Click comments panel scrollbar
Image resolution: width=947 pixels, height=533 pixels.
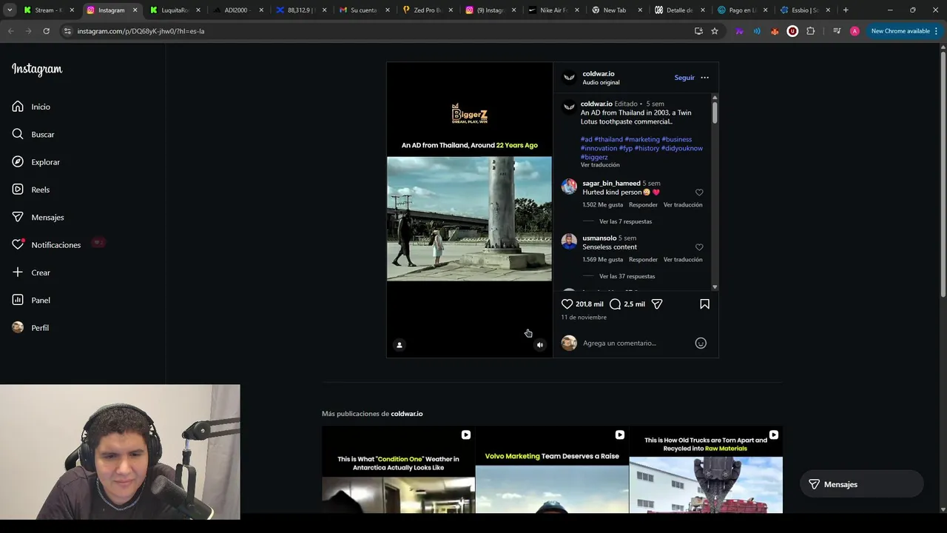click(715, 113)
